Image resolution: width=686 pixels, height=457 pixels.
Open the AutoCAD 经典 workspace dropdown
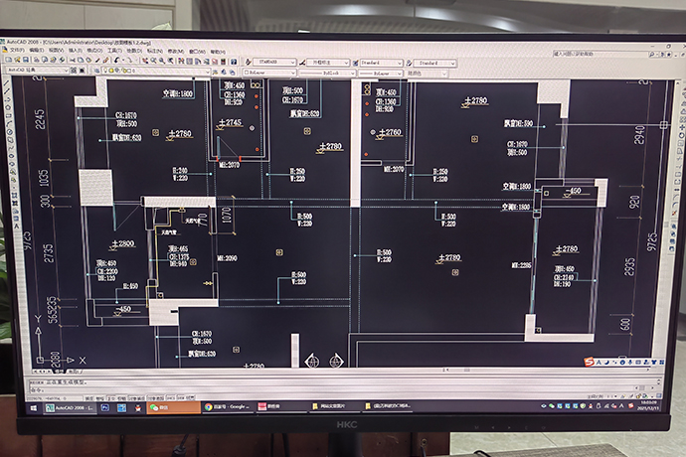click(x=37, y=70)
